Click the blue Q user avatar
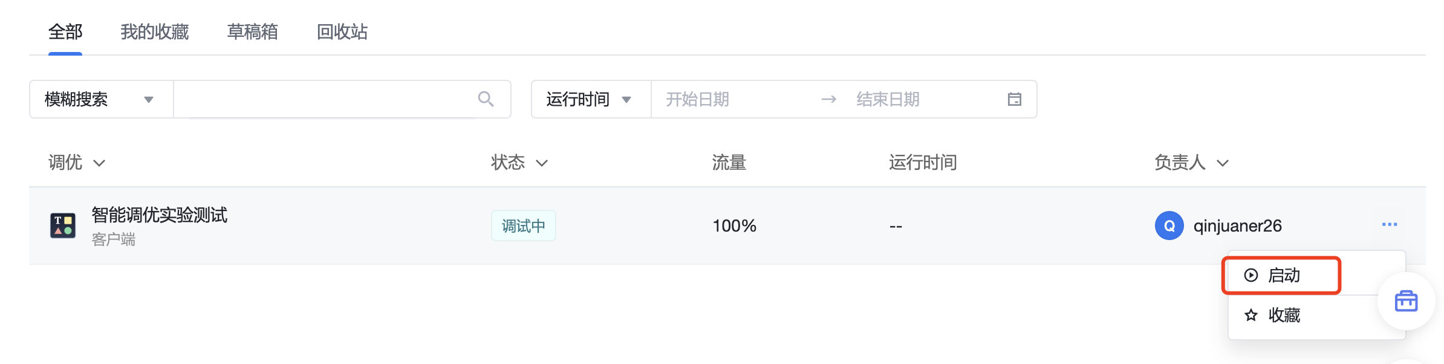1444x364 pixels. [x=1169, y=226]
